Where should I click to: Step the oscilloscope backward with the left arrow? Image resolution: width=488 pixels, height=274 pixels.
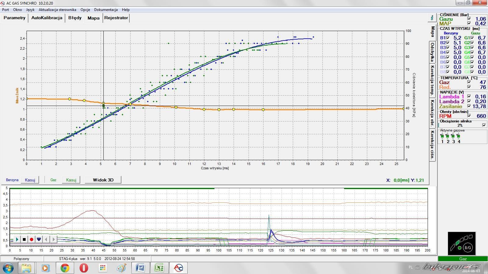coord(46,240)
